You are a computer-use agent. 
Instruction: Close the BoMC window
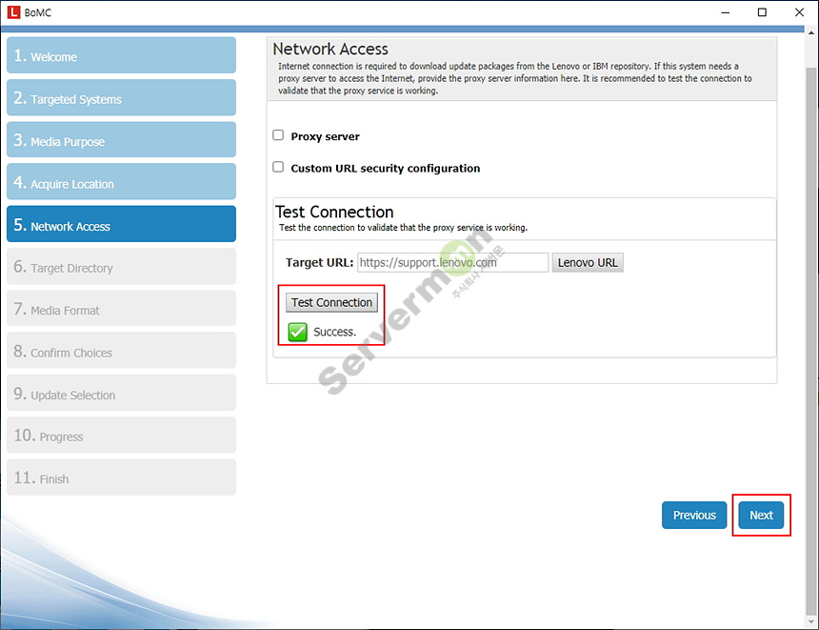[x=799, y=12]
